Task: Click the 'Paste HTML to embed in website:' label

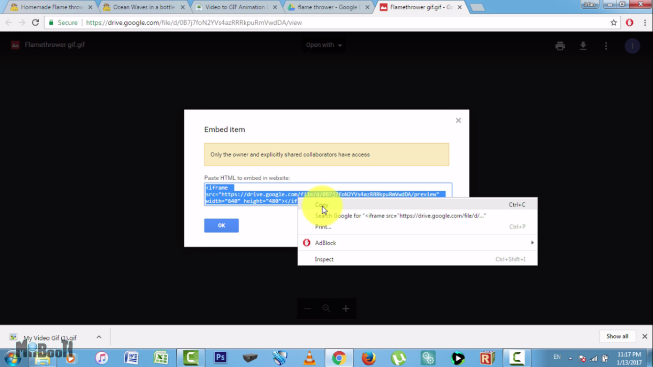Action: point(247,178)
